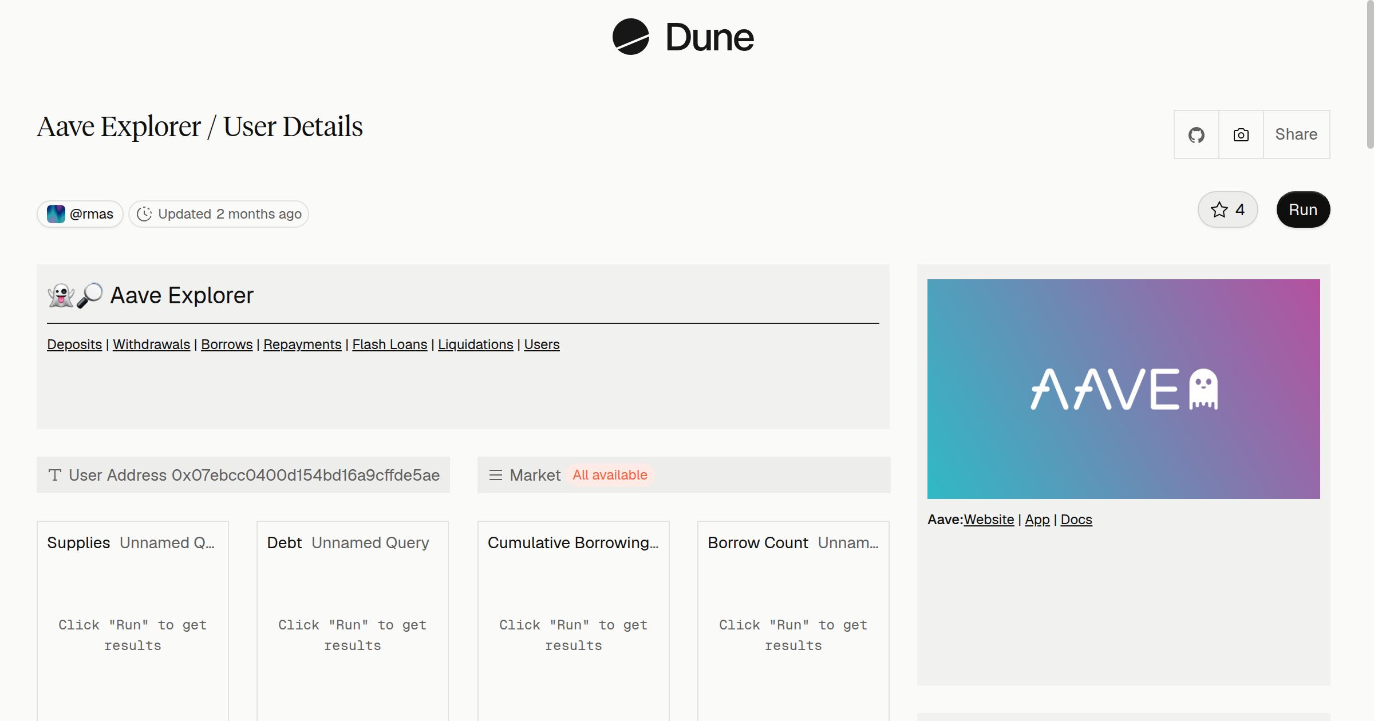Viewport: 1374px width, 721px height.
Task: Click the Debt panel title
Action: pyautogui.click(x=284, y=542)
